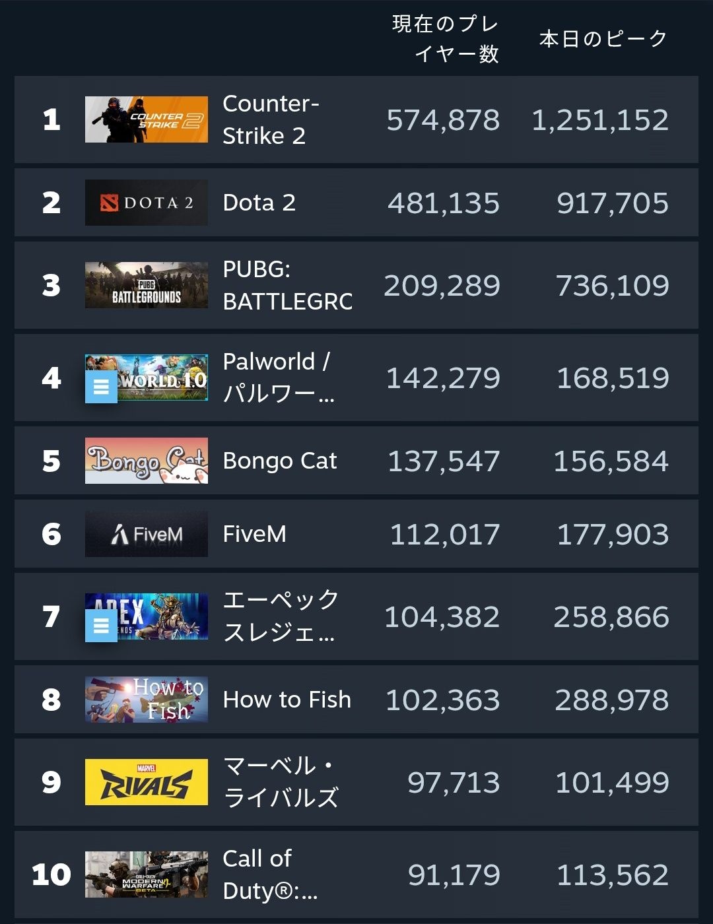713x924 pixels.
Task: Open the PUBG: BATTLEGROUNDS title
Action: pyautogui.click(x=287, y=285)
